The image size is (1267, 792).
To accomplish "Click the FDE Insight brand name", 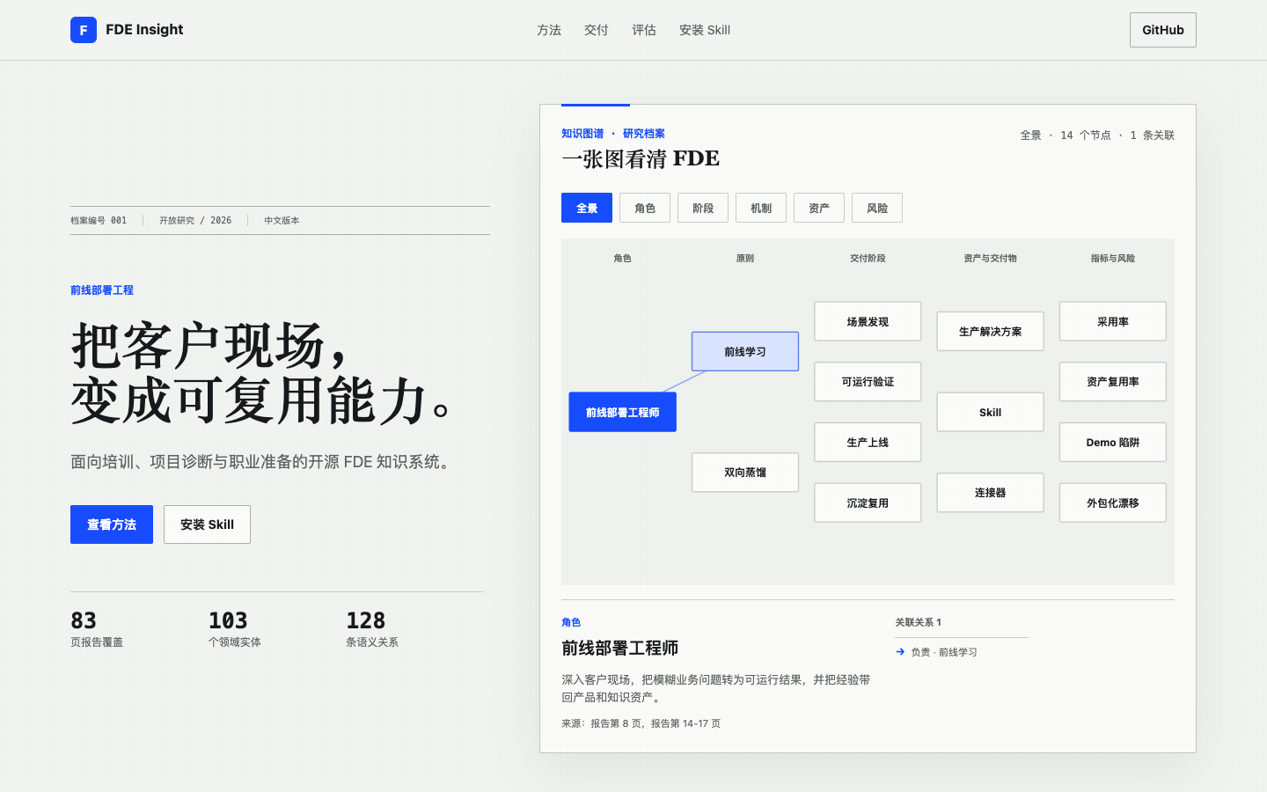I will click(144, 30).
